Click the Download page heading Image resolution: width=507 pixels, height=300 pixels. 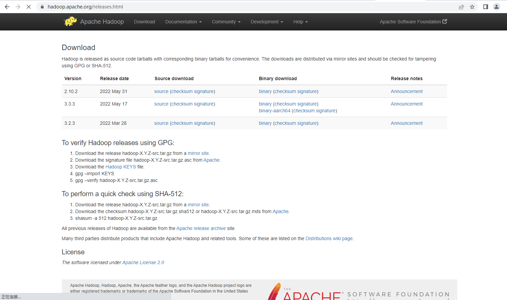tap(78, 47)
